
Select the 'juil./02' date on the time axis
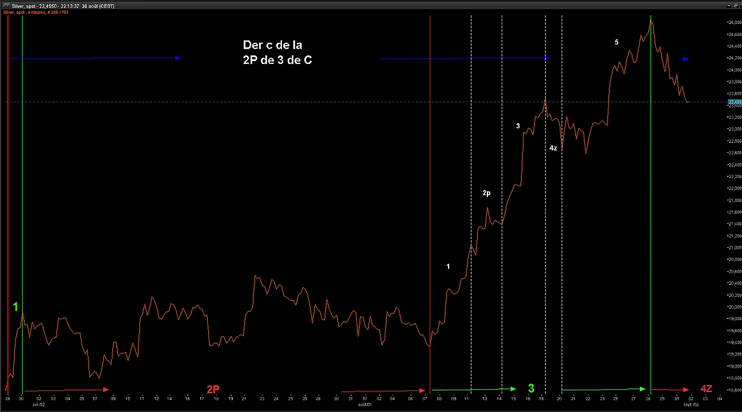tap(39, 403)
